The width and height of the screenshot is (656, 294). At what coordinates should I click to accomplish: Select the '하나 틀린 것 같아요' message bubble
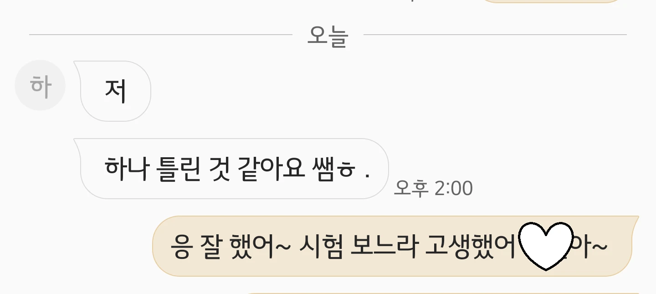pos(231,169)
